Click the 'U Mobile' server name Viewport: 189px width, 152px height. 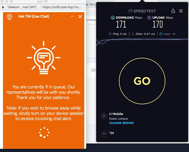[116, 114]
